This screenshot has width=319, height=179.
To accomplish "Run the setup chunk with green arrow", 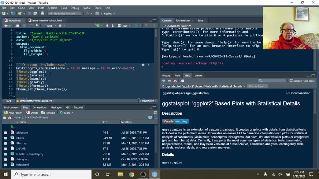I will click(149, 65).
